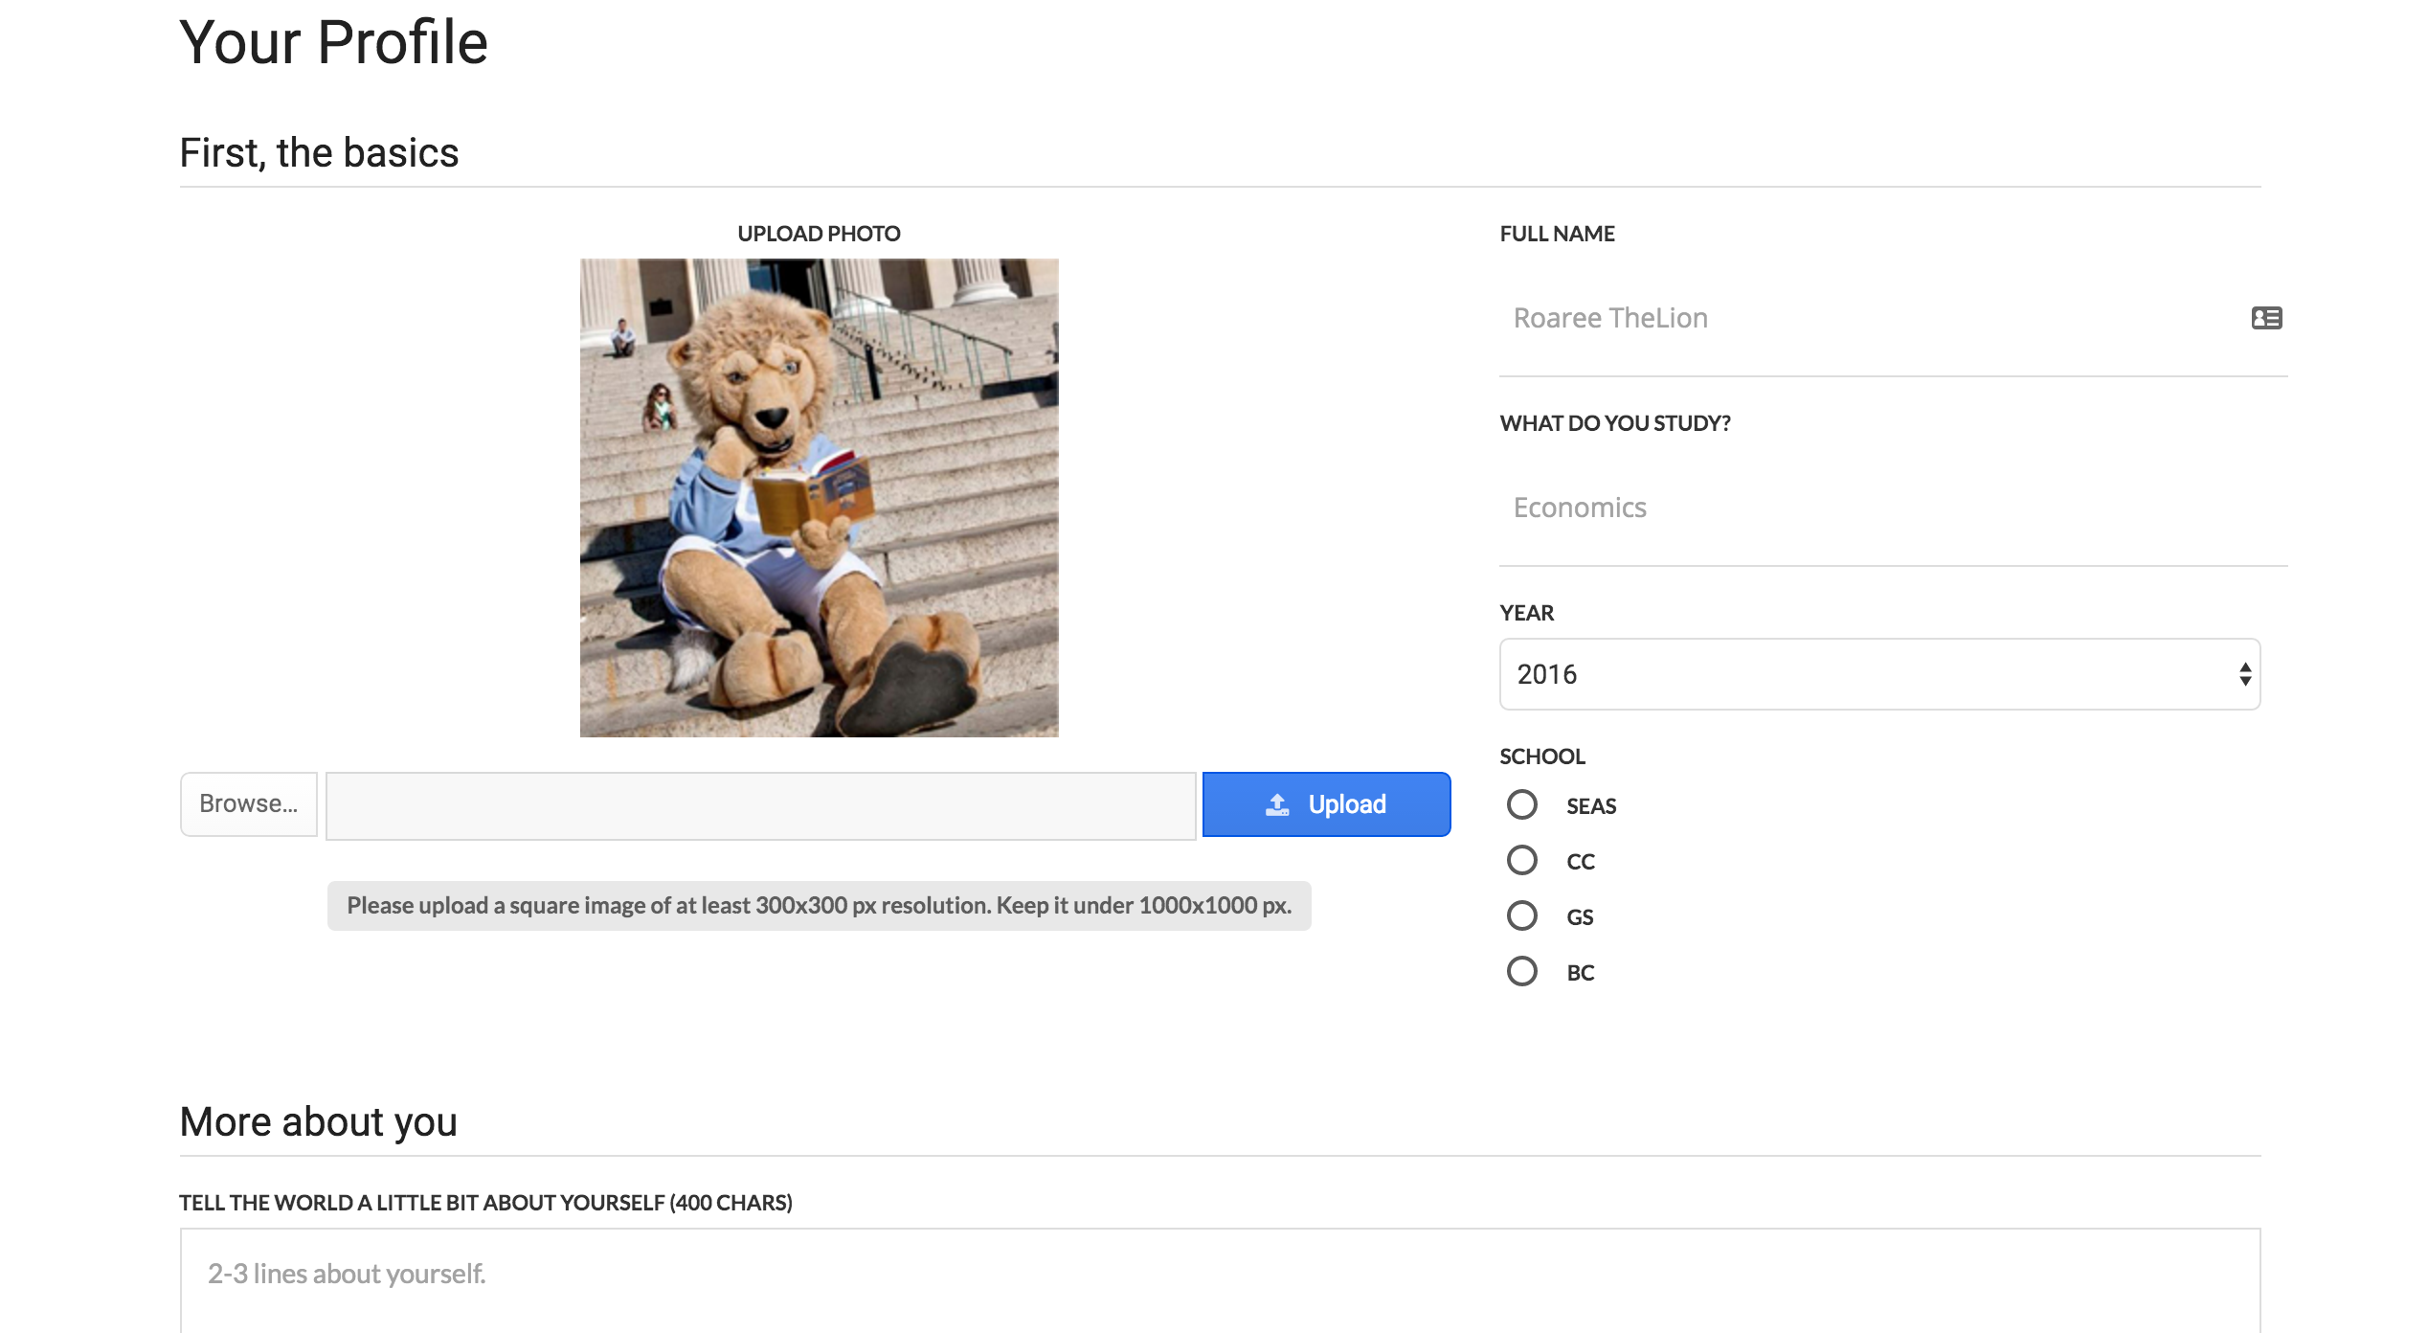Click the lion mascot profile photo
Image resolution: width=2428 pixels, height=1333 pixels.
819,497
